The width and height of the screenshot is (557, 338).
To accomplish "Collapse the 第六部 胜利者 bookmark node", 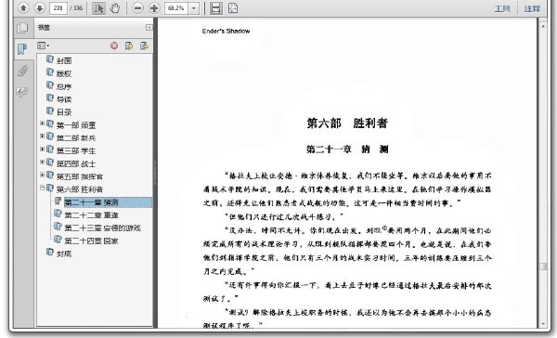I will (43, 188).
